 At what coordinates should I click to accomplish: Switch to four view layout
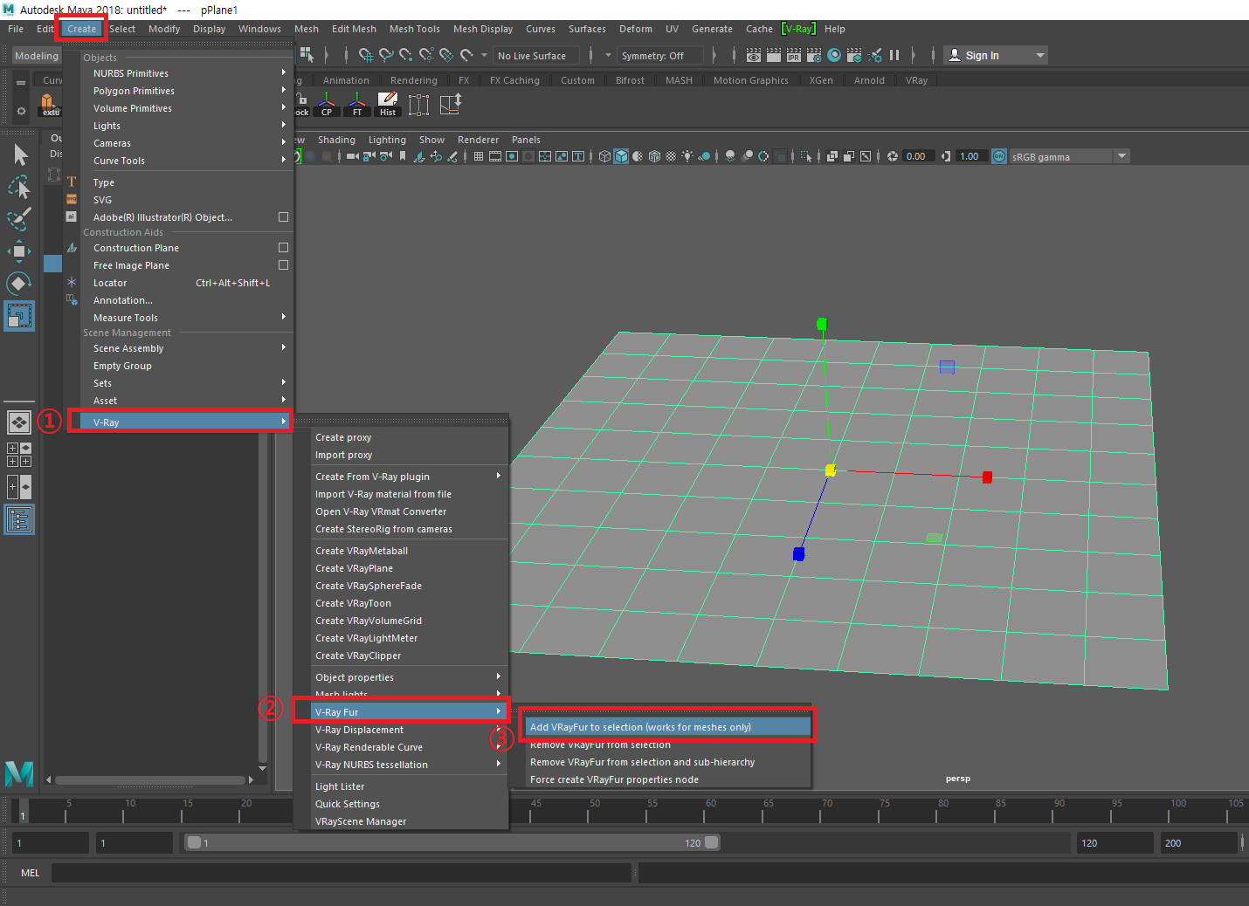19,455
